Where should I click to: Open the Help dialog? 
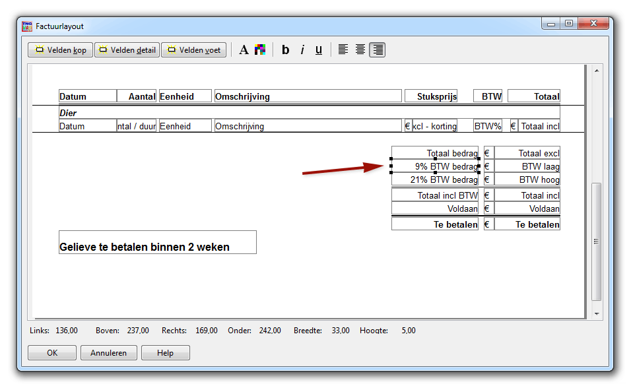[x=165, y=352]
